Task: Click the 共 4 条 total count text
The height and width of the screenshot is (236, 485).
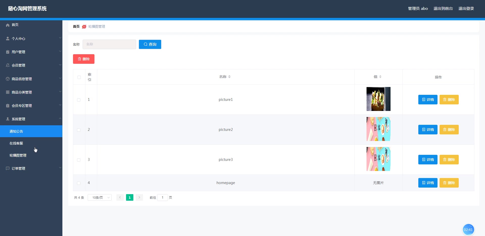Action: [79, 198]
